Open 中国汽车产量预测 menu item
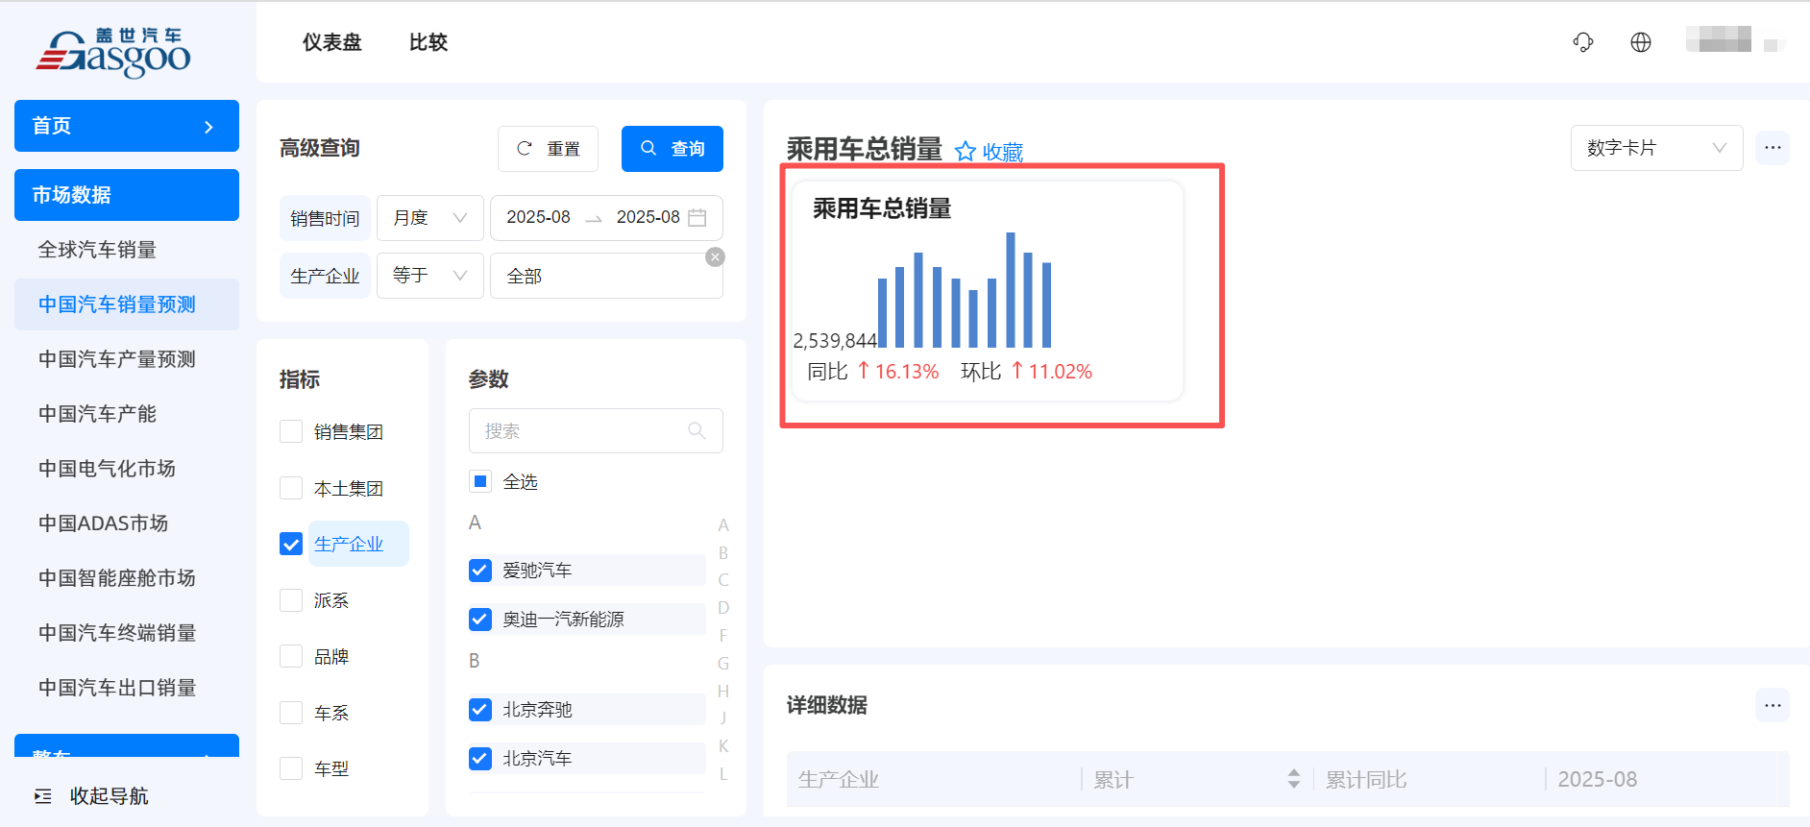Viewport: 1810px width, 827px height. pos(127,359)
